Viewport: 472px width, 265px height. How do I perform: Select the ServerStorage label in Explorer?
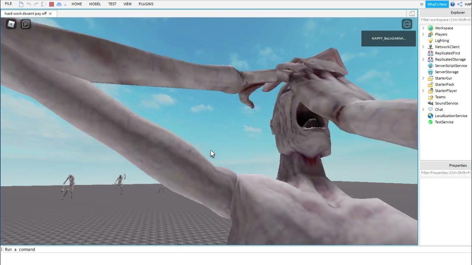pos(447,72)
